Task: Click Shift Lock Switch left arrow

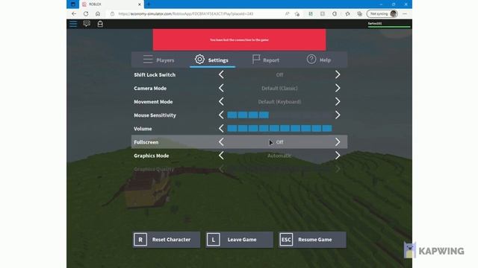Action: click(x=221, y=74)
